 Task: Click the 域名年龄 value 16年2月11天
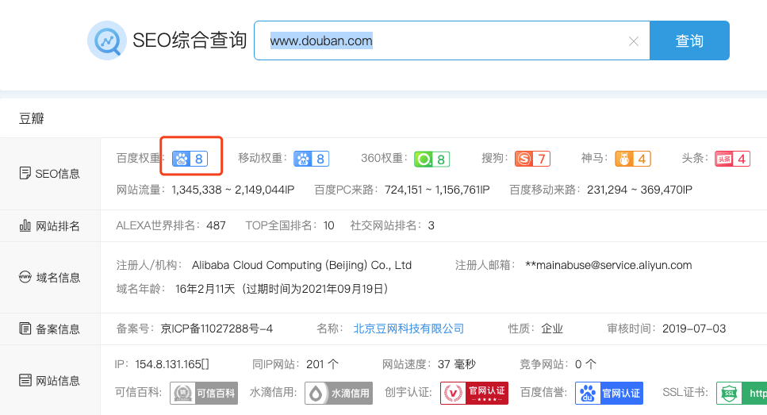coord(205,289)
